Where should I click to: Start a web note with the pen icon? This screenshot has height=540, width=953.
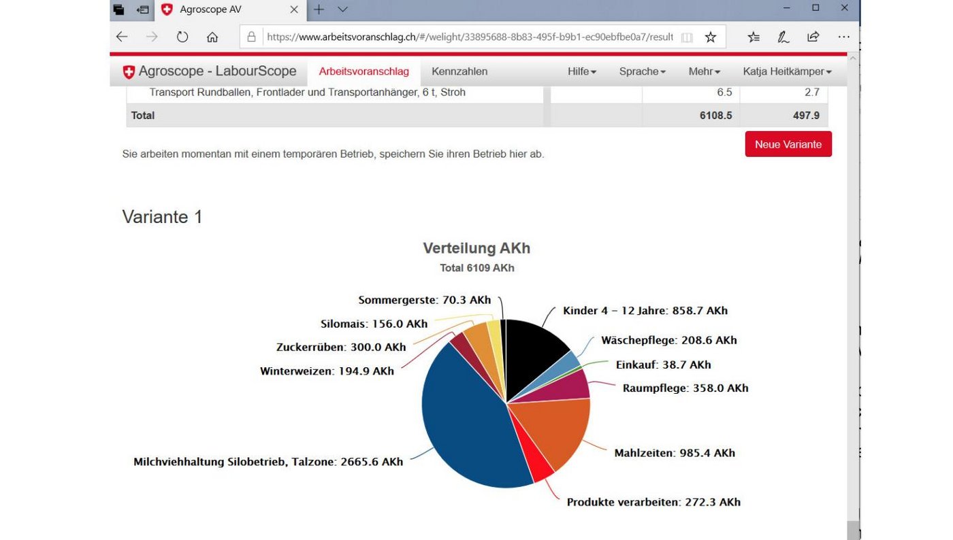pyautogui.click(x=784, y=37)
